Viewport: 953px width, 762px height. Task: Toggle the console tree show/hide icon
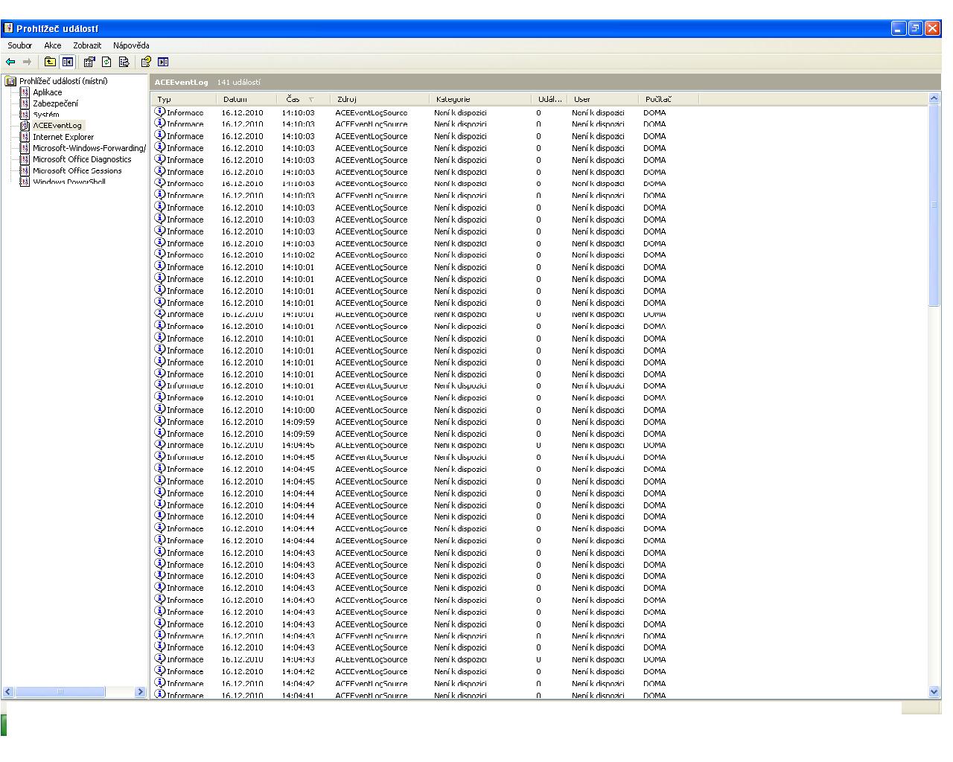[68, 62]
